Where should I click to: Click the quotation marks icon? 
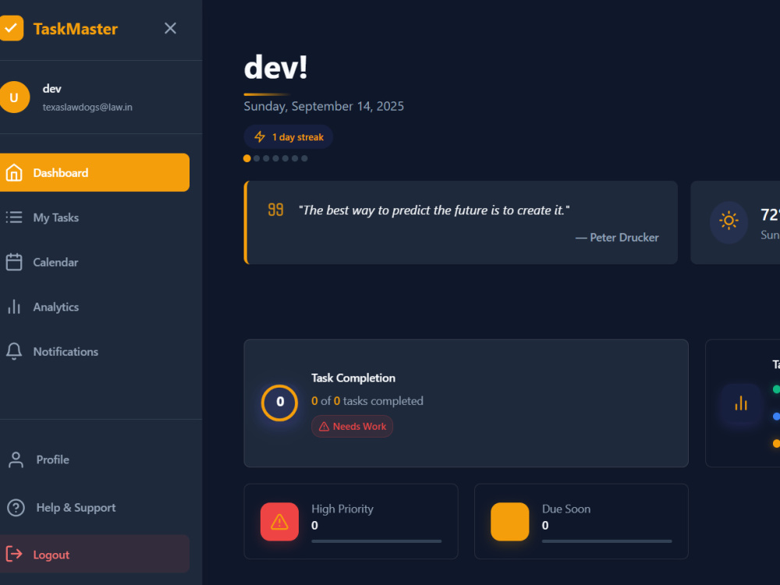pyautogui.click(x=275, y=209)
